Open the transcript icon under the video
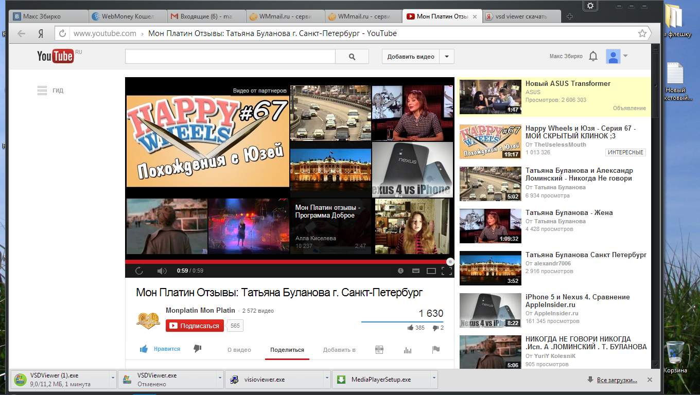This screenshot has width=700, height=395. click(379, 350)
